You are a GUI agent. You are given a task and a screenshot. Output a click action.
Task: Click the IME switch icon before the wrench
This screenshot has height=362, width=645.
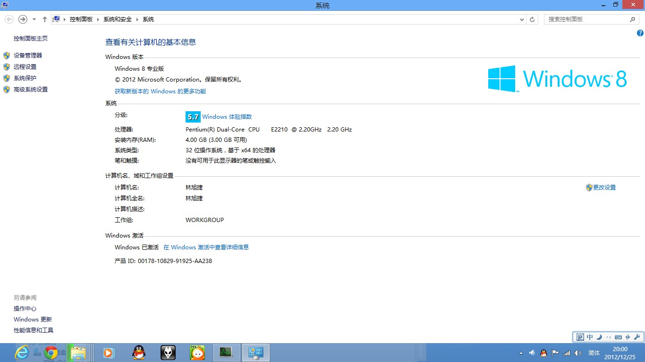[x=628, y=337]
